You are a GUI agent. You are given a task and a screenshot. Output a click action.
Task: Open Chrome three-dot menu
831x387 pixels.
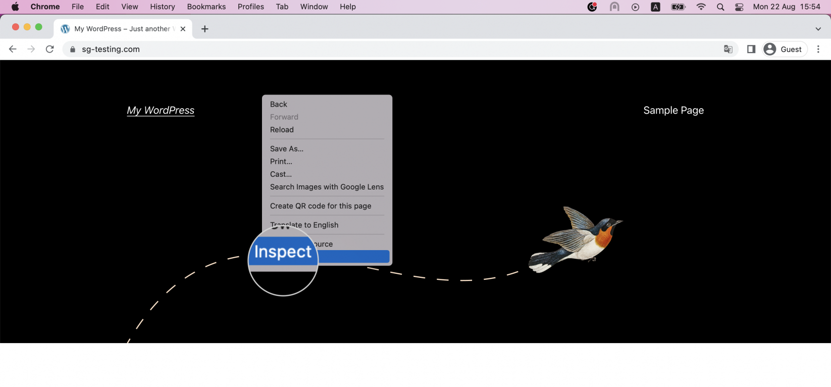coord(818,49)
